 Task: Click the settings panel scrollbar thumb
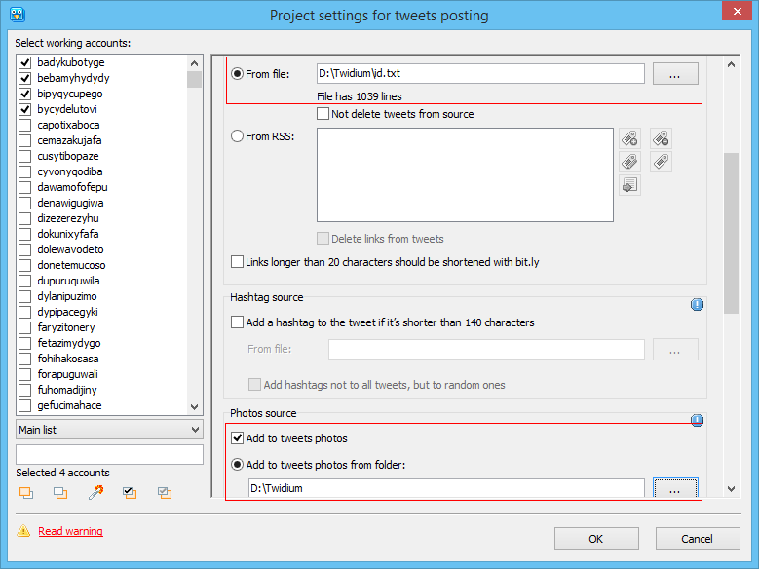tap(731, 234)
